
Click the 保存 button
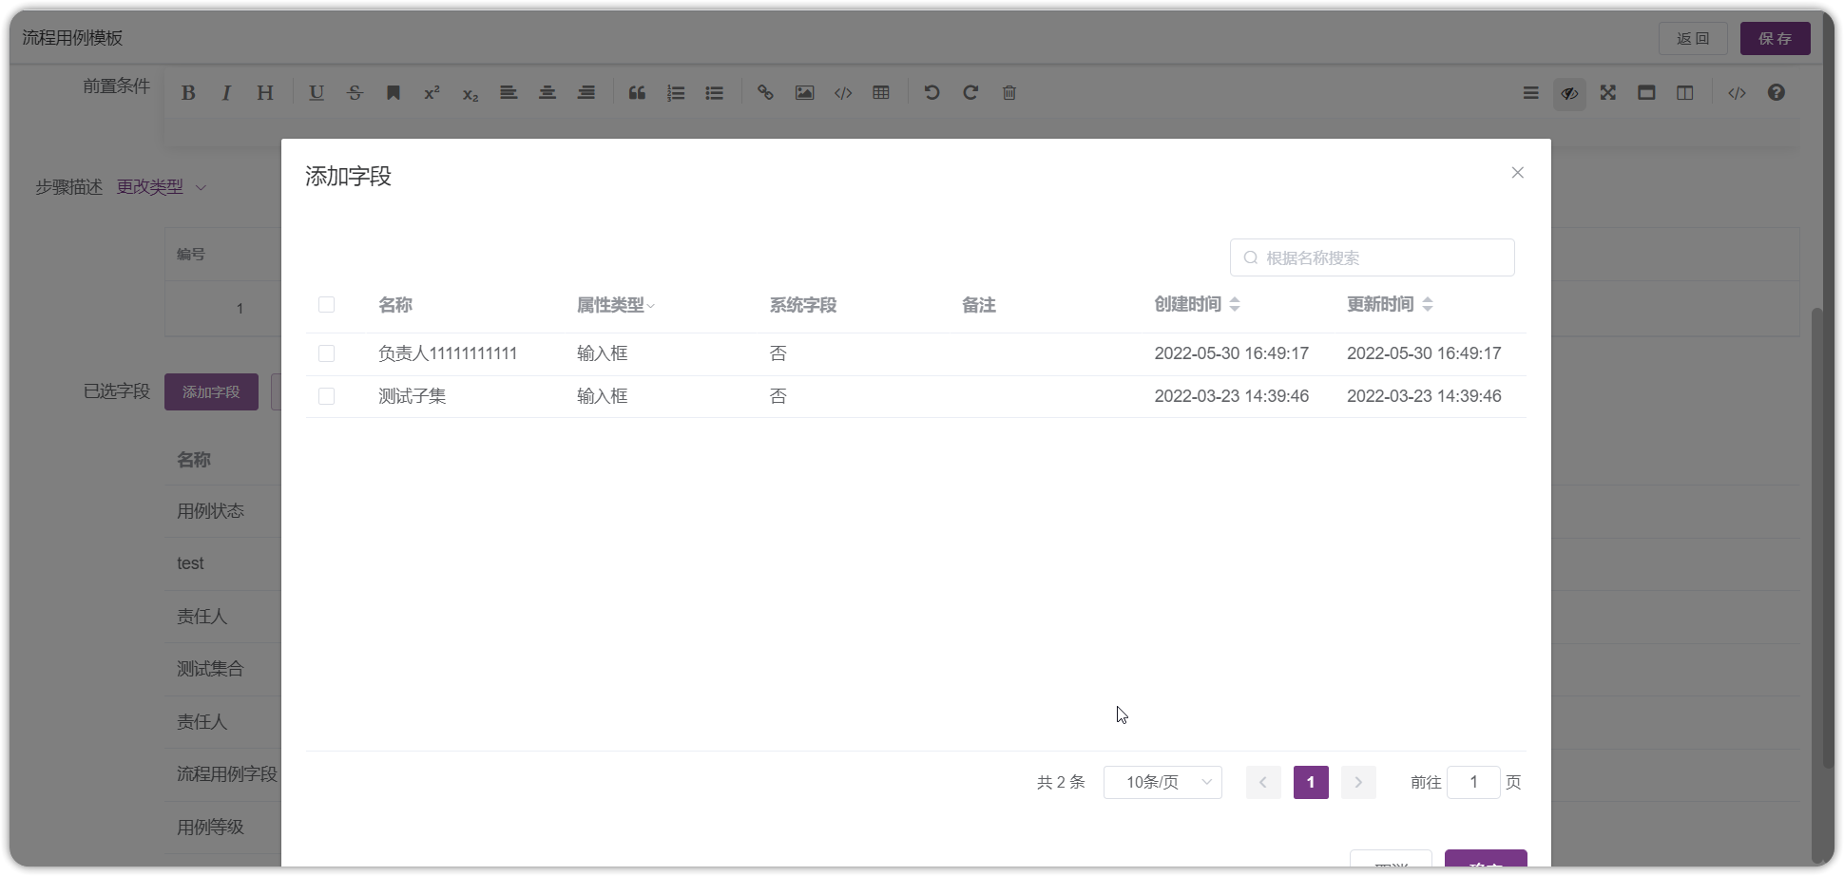[x=1775, y=39]
